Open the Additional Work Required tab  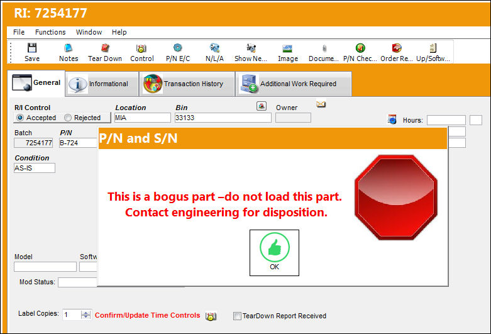point(294,84)
